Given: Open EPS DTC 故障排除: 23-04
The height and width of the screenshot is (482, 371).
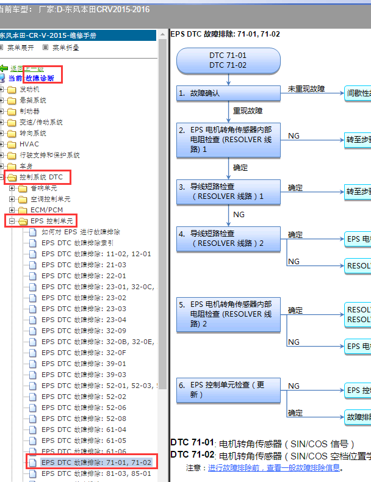Looking at the screenshot, I should click(x=84, y=320).
